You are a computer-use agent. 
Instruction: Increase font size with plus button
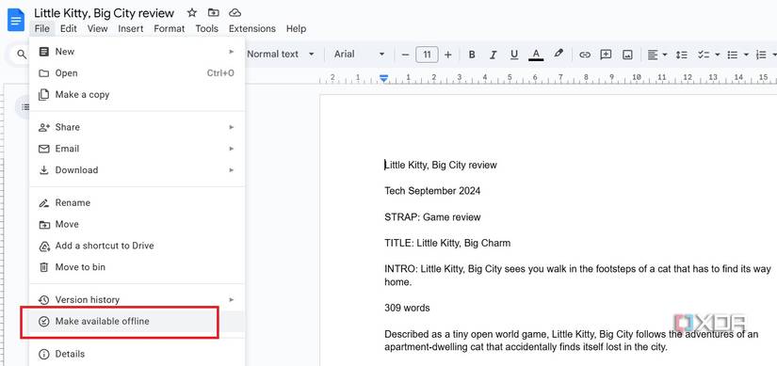448,55
